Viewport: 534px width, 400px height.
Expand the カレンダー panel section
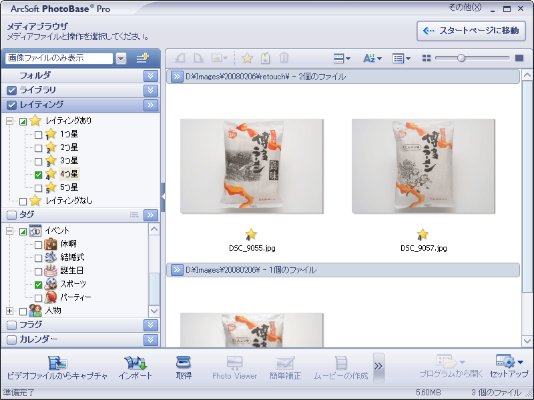(151, 340)
